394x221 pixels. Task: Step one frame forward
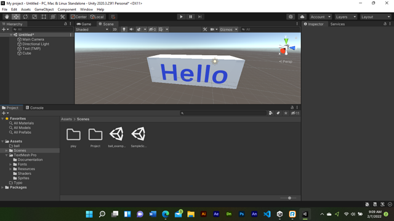[x=199, y=17]
